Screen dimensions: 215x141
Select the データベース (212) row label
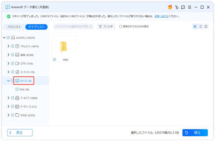[x=29, y=106]
